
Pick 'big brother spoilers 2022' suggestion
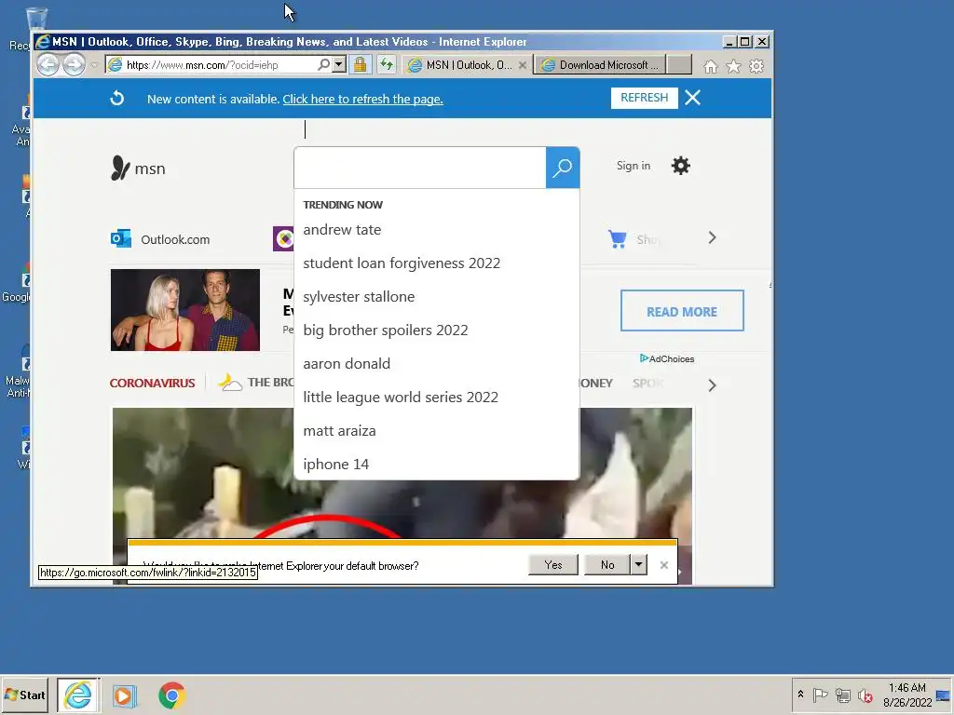386,331
